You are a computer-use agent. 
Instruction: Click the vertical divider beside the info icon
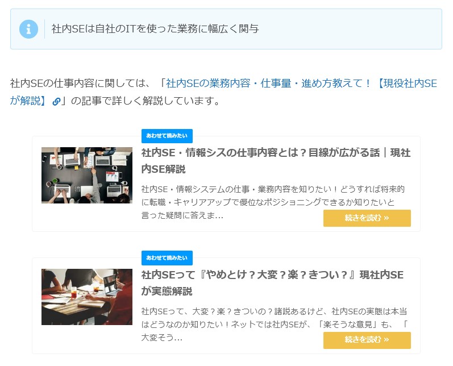pyautogui.click(x=44, y=28)
